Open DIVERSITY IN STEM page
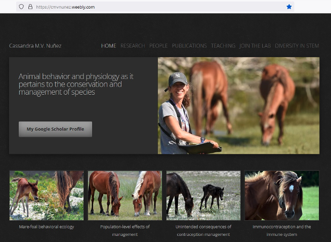Screen dimensions: 331x242 297,46
